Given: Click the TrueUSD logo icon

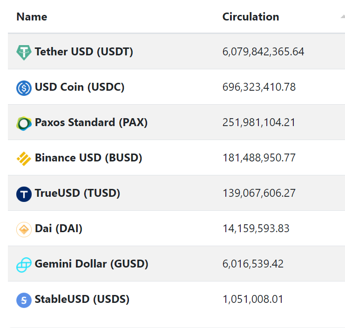Looking at the screenshot, I should click(x=24, y=194).
